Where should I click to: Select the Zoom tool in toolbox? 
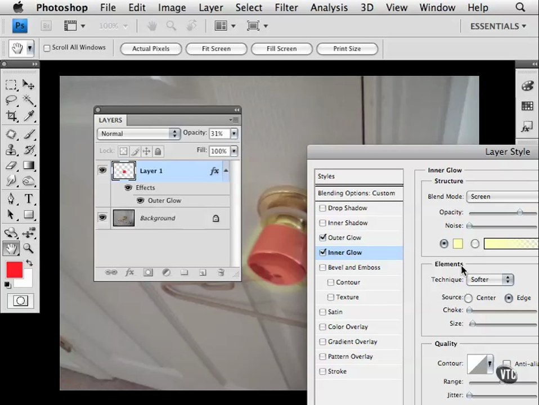coord(28,248)
